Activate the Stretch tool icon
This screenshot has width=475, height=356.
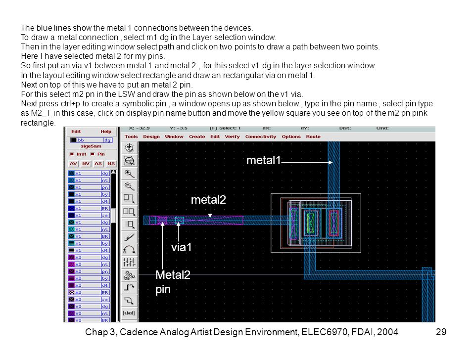click(x=129, y=199)
